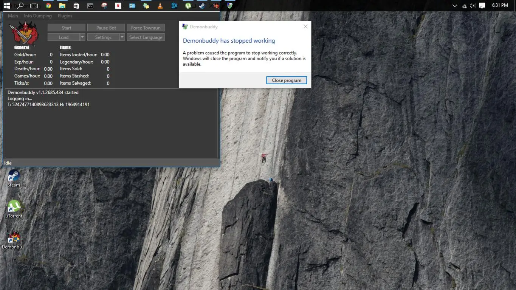
Task: Click the Games/hour label
Action: (x=27, y=76)
